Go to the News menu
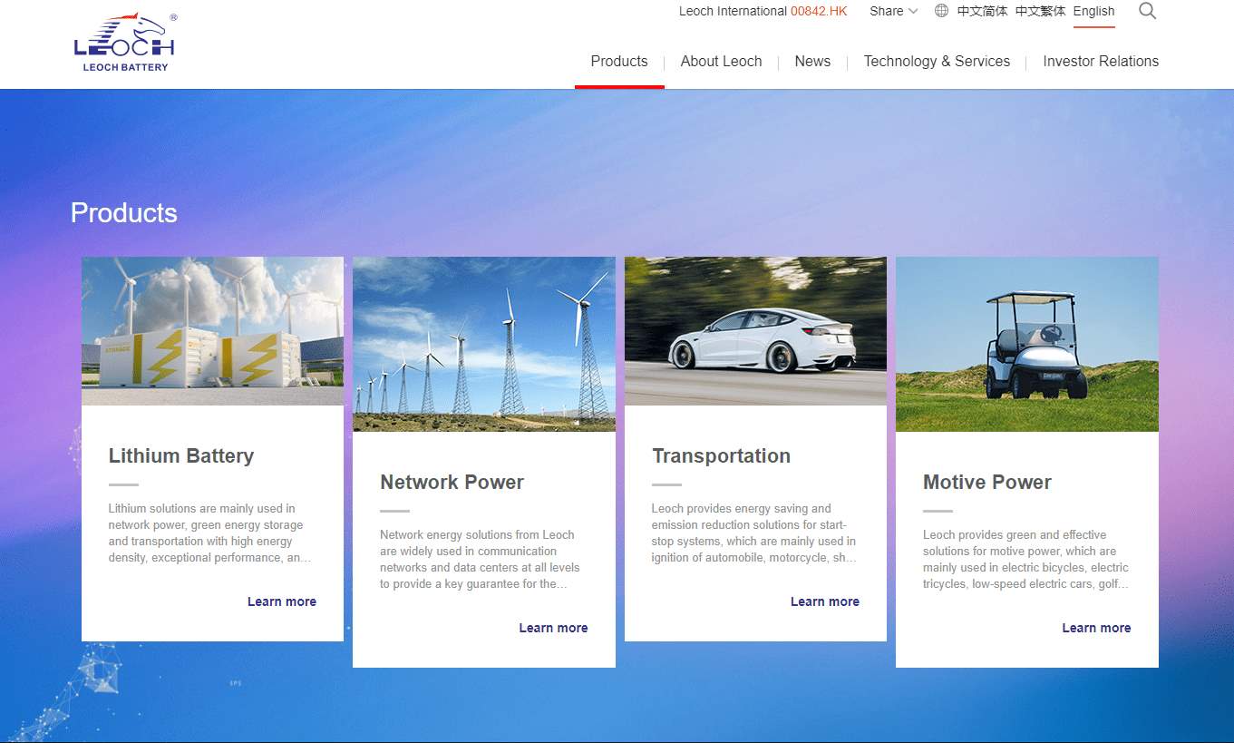 [812, 62]
